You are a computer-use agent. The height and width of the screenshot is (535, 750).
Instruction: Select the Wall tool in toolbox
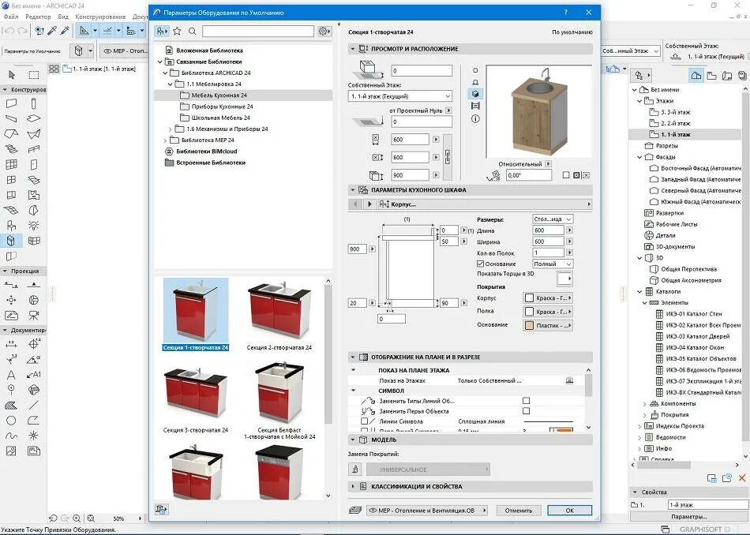point(12,103)
